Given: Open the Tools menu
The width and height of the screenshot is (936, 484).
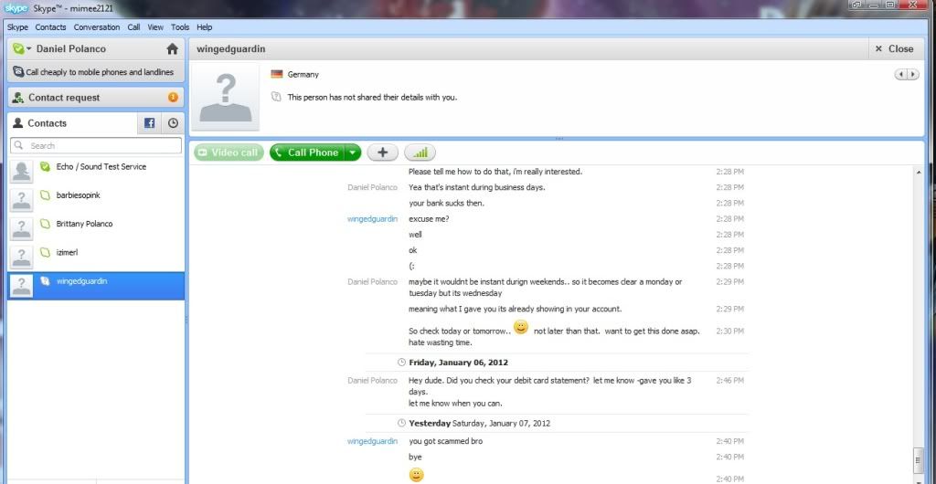Looking at the screenshot, I should (x=180, y=27).
